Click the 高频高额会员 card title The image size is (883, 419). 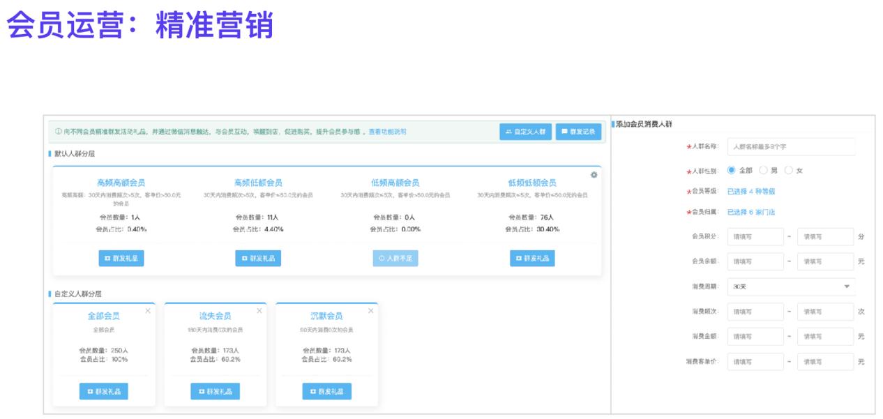(x=121, y=183)
